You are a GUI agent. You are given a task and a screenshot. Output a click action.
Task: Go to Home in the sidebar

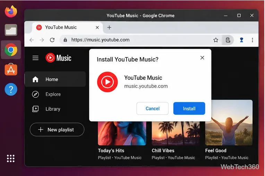(x=55, y=79)
